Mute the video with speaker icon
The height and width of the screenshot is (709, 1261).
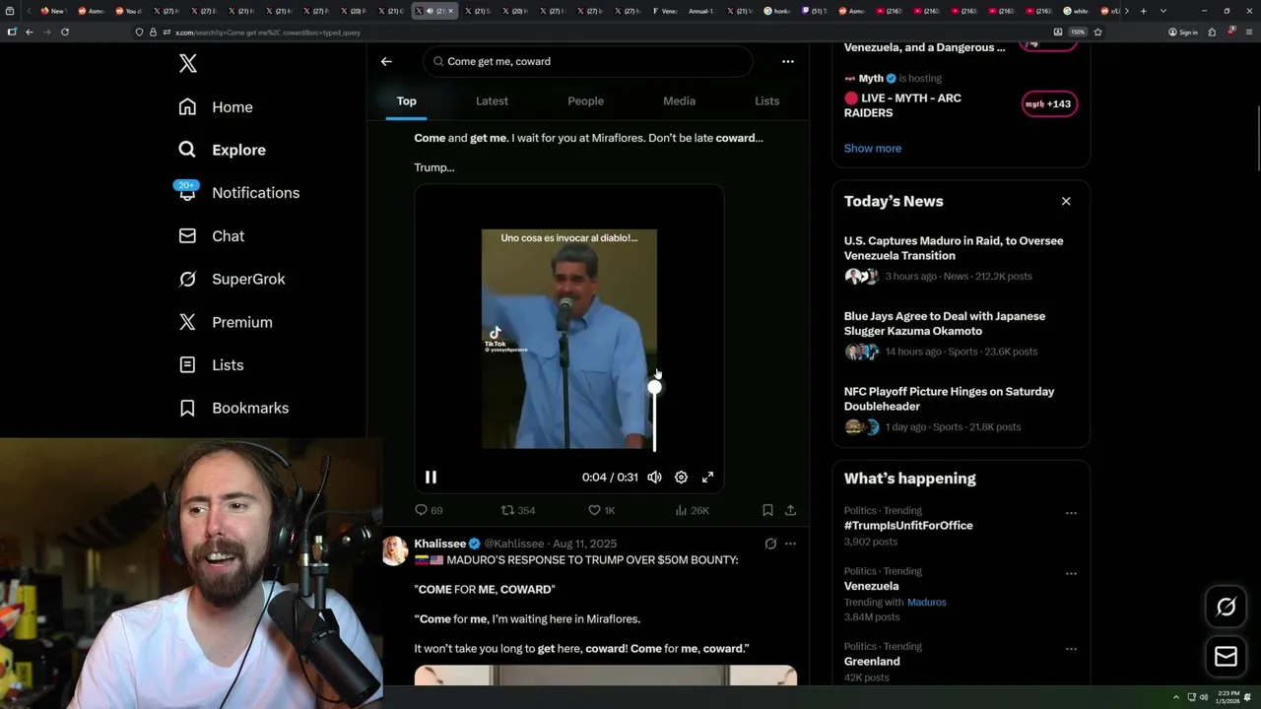coord(654,477)
